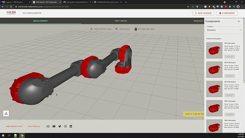Image resolution: width=245 pixels, height=138 pixels.
Task: Click the taskbar clock
Action: (x=241, y=135)
